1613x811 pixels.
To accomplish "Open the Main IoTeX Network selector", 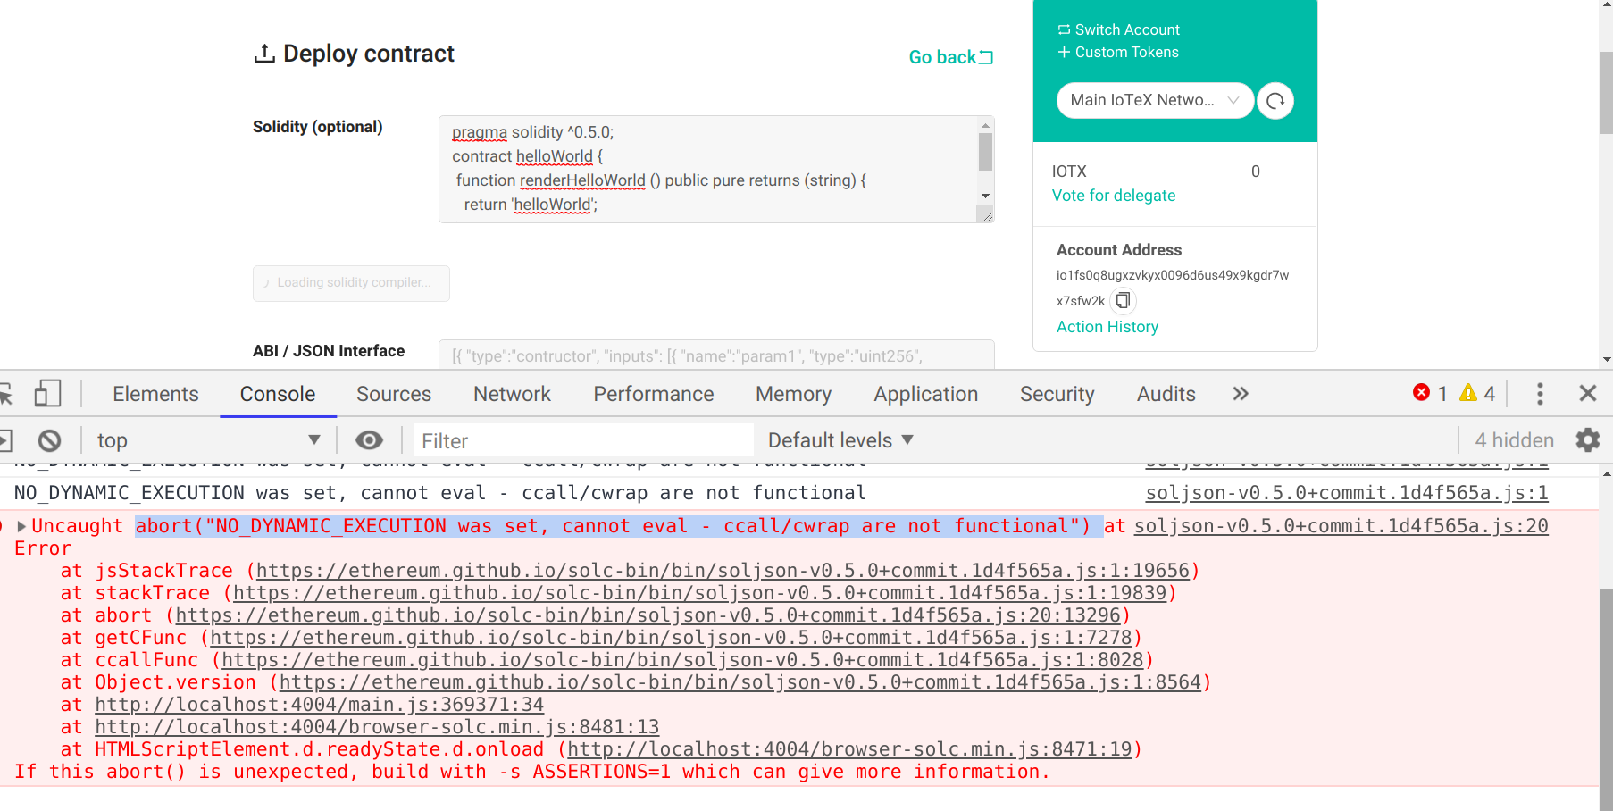I will (1154, 100).
